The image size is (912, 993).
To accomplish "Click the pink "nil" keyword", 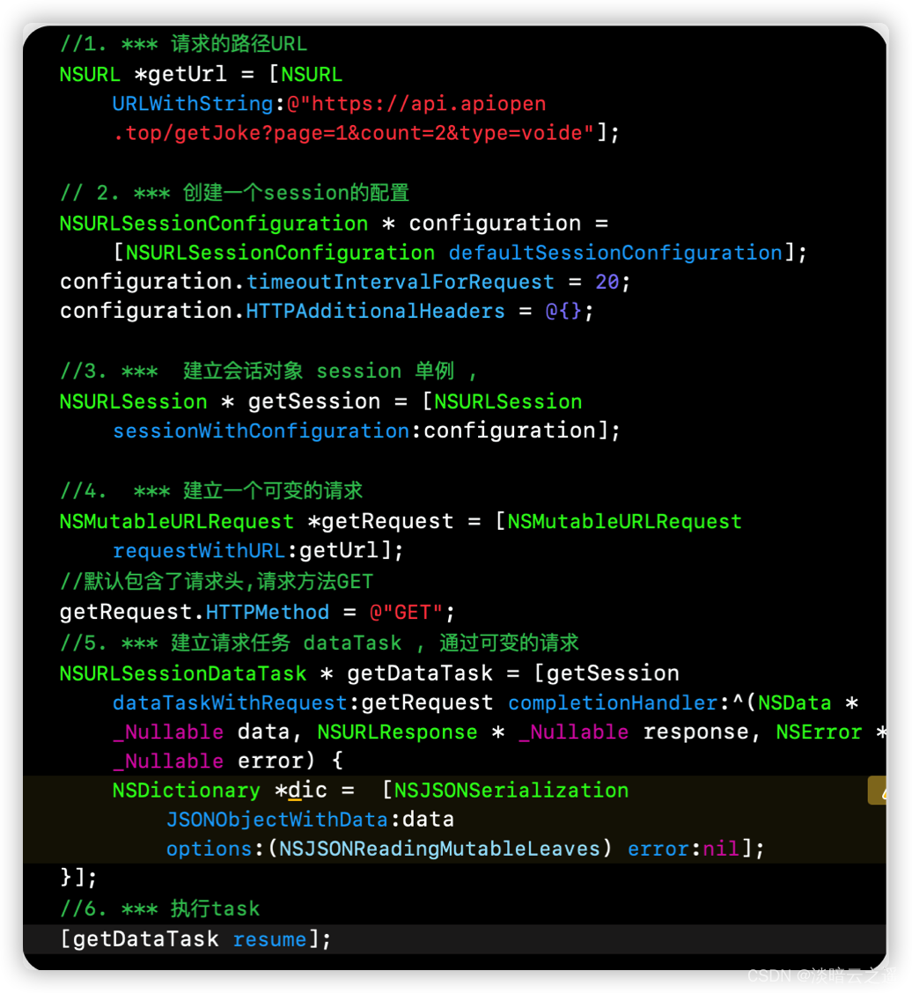I will pos(721,849).
